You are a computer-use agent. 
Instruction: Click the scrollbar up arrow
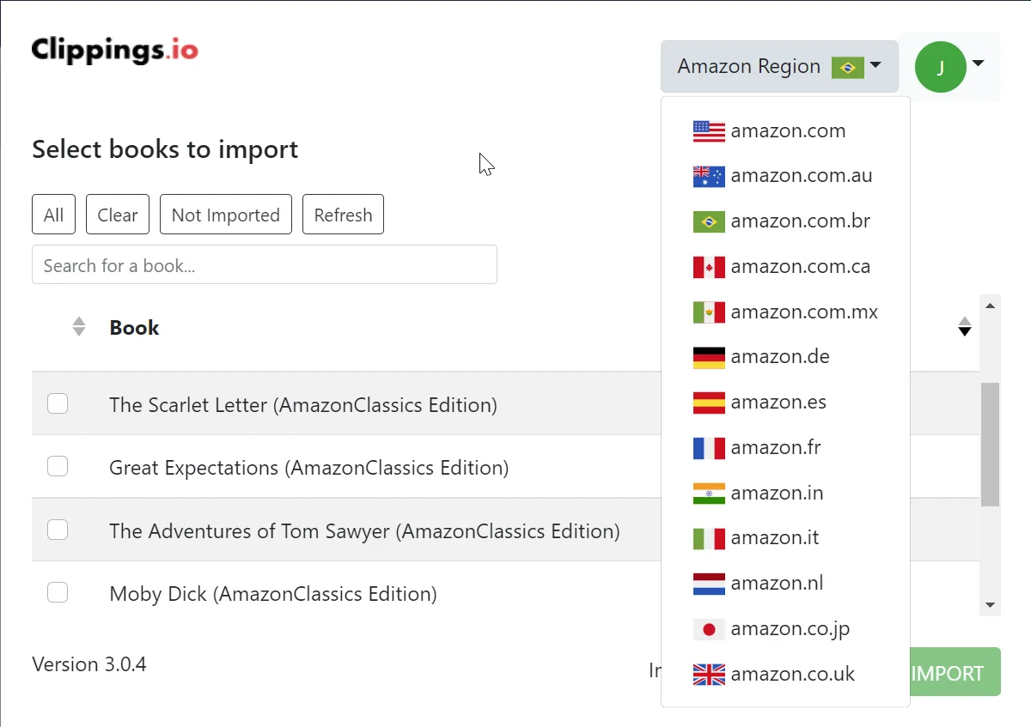click(x=990, y=305)
